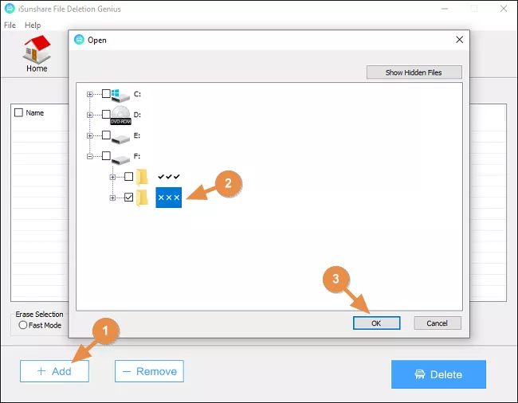Viewport: 518px width, 403px height.
Task: Click the C: Windows drive icon
Action: [x=120, y=94]
